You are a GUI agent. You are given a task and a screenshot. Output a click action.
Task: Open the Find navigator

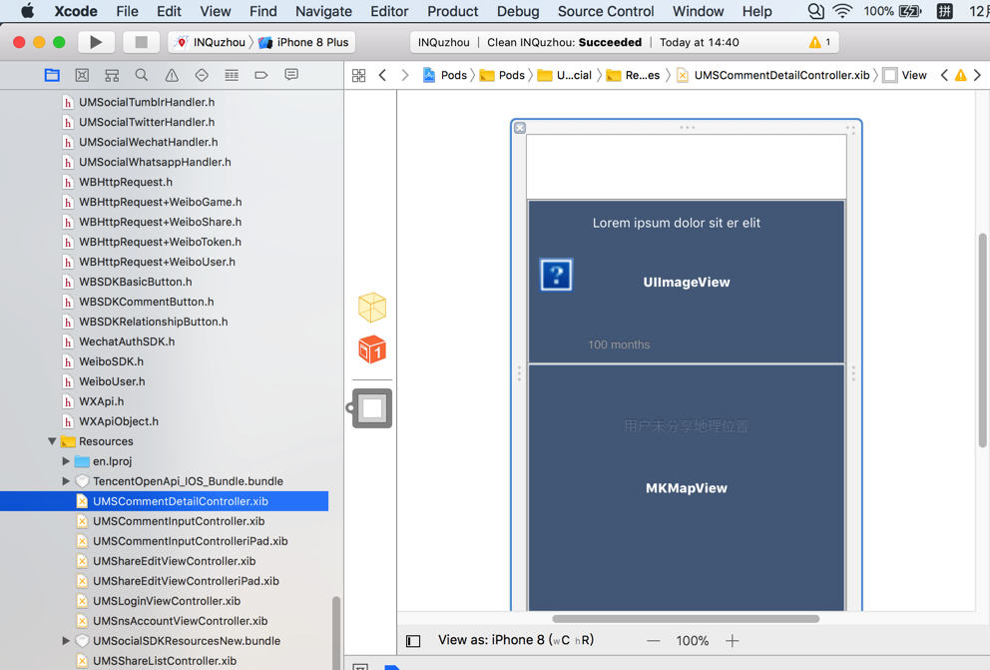coord(142,75)
